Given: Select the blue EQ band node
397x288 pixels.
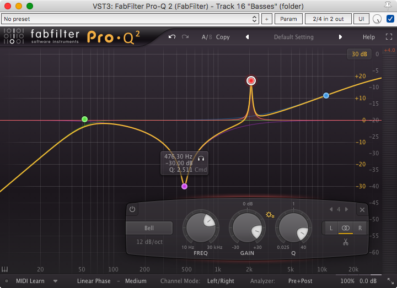Looking at the screenshot, I should click(x=326, y=96).
